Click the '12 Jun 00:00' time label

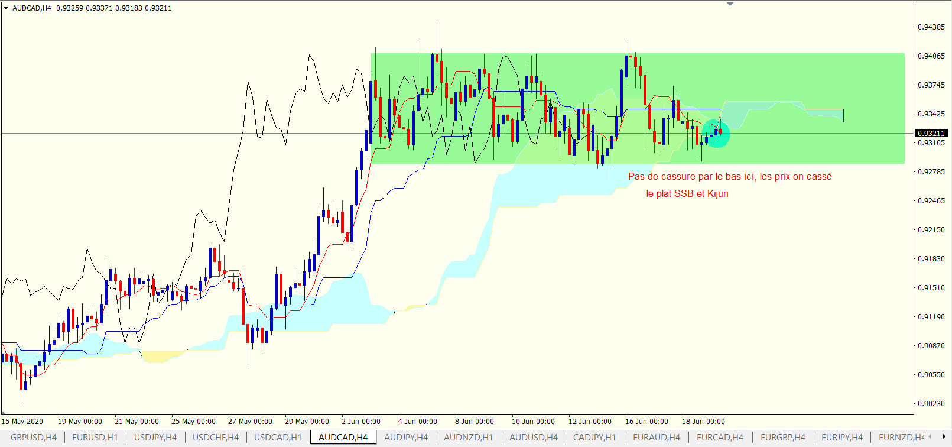(x=590, y=422)
